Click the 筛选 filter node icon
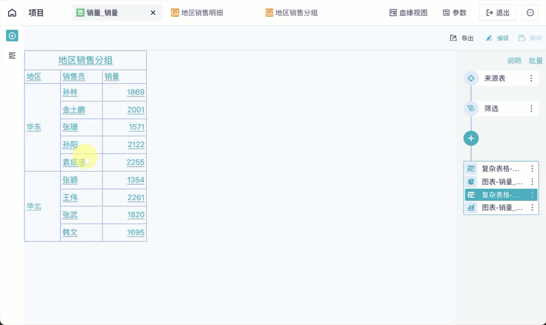This screenshot has height=325, width=546. click(471, 109)
